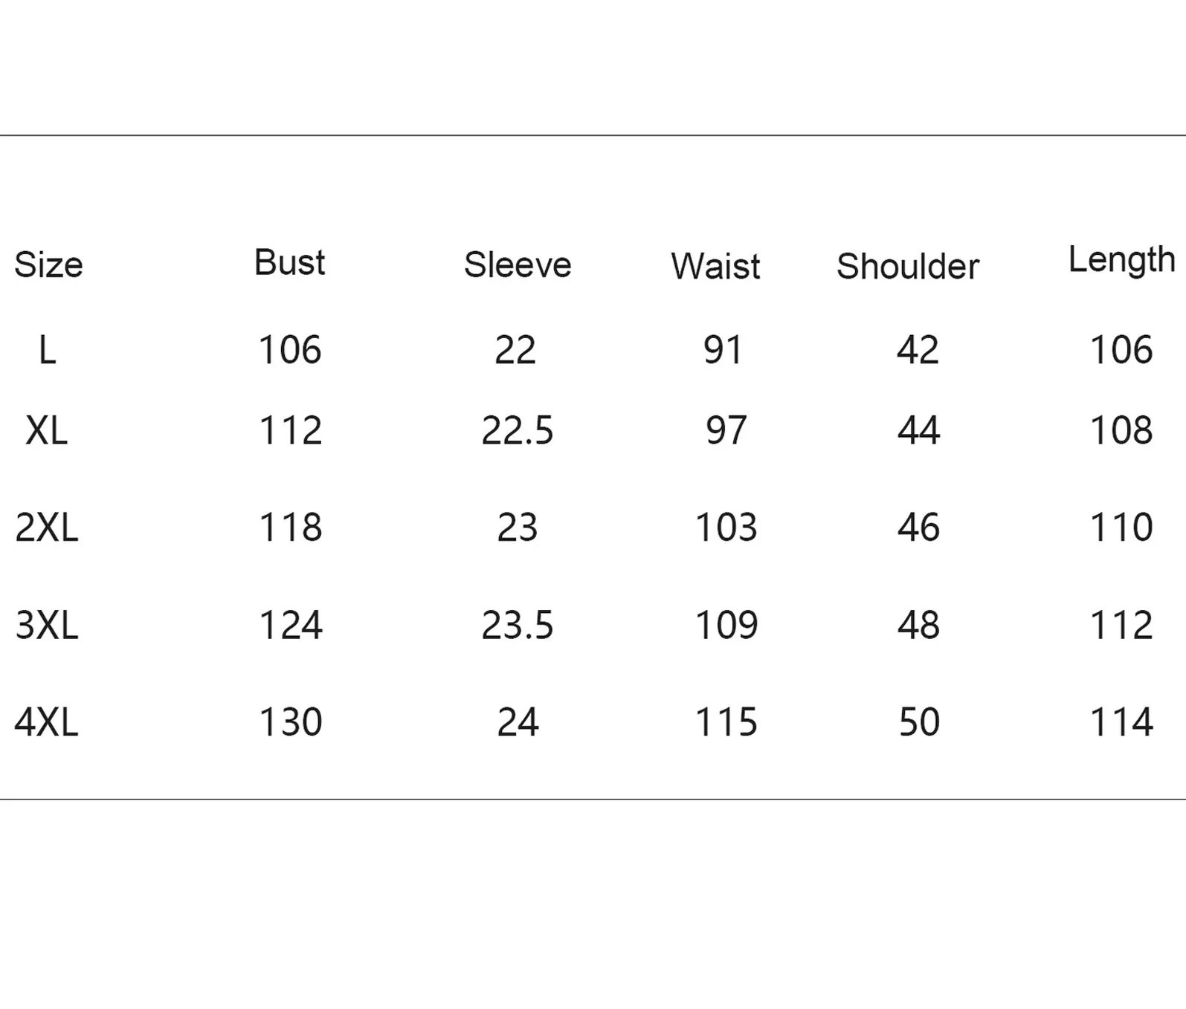
Task: Click sleeve value 23.5 in 3XL row
Action: pyautogui.click(x=518, y=625)
